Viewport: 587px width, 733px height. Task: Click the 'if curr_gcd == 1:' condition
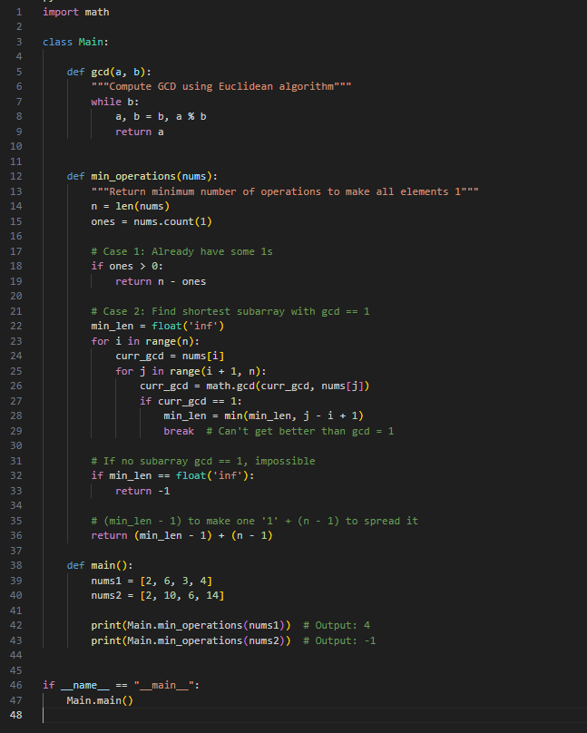coord(191,401)
